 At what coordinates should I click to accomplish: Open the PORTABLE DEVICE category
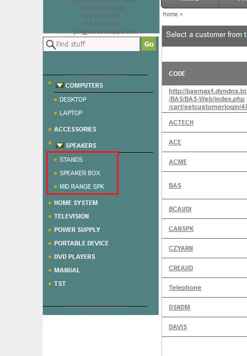[82, 243]
